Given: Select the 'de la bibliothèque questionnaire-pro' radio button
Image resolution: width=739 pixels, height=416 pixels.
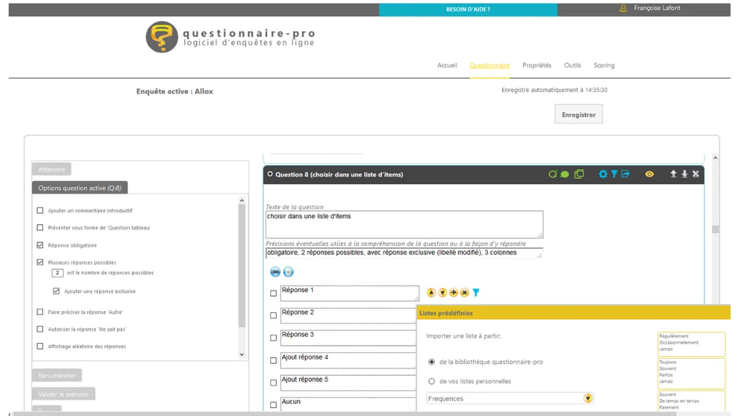Looking at the screenshot, I should 432,362.
